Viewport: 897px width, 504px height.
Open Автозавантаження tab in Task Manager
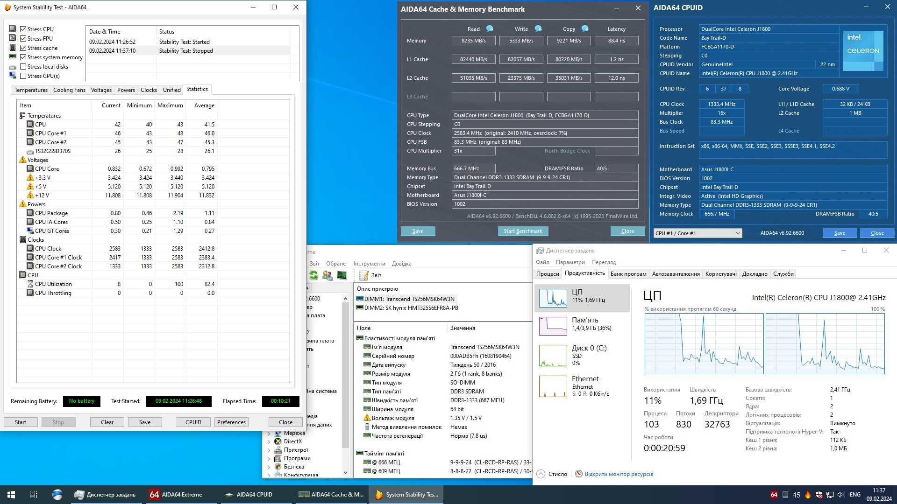coord(676,274)
